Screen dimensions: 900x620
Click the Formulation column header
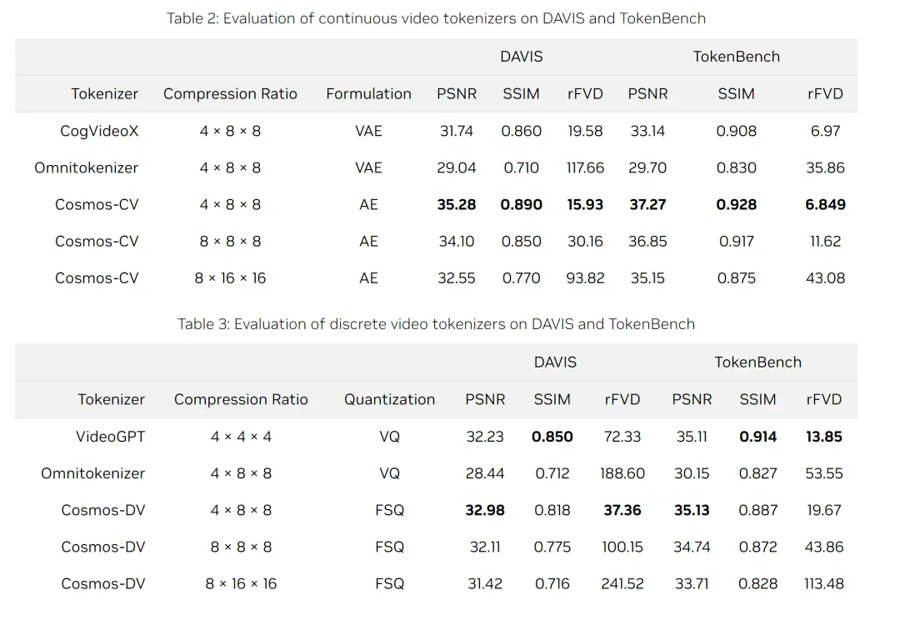368,93
